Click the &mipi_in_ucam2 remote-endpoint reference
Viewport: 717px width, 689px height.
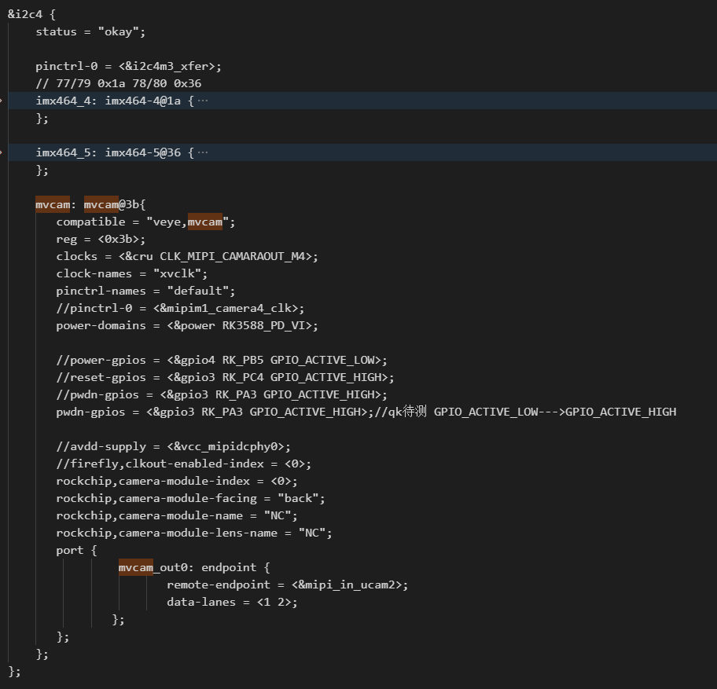[x=350, y=585]
